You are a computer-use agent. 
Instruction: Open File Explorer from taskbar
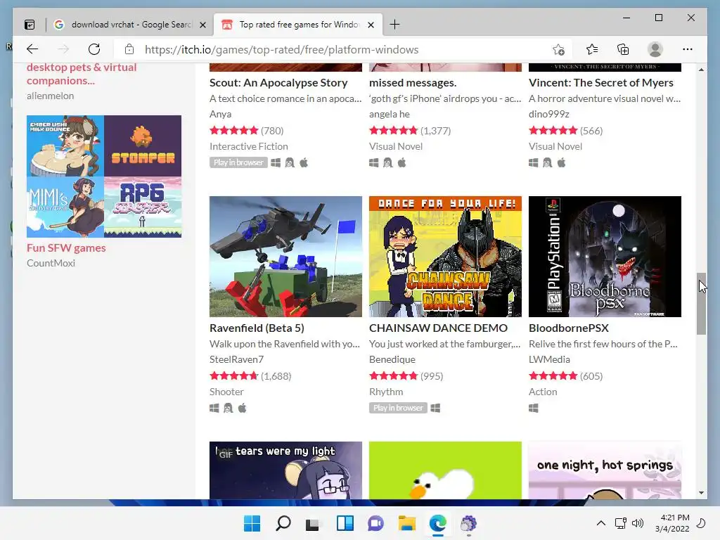407,523
